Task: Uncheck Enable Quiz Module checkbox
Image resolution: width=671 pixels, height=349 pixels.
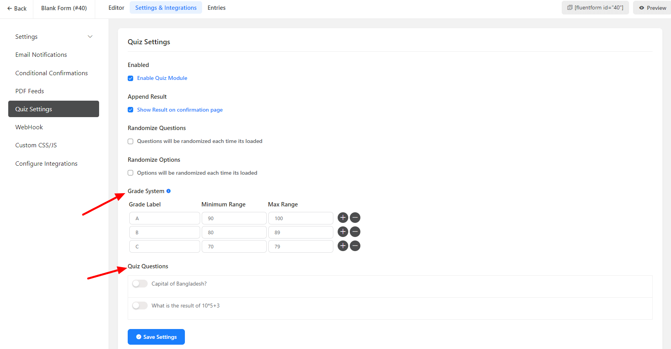Action: [x=130, y=78]
